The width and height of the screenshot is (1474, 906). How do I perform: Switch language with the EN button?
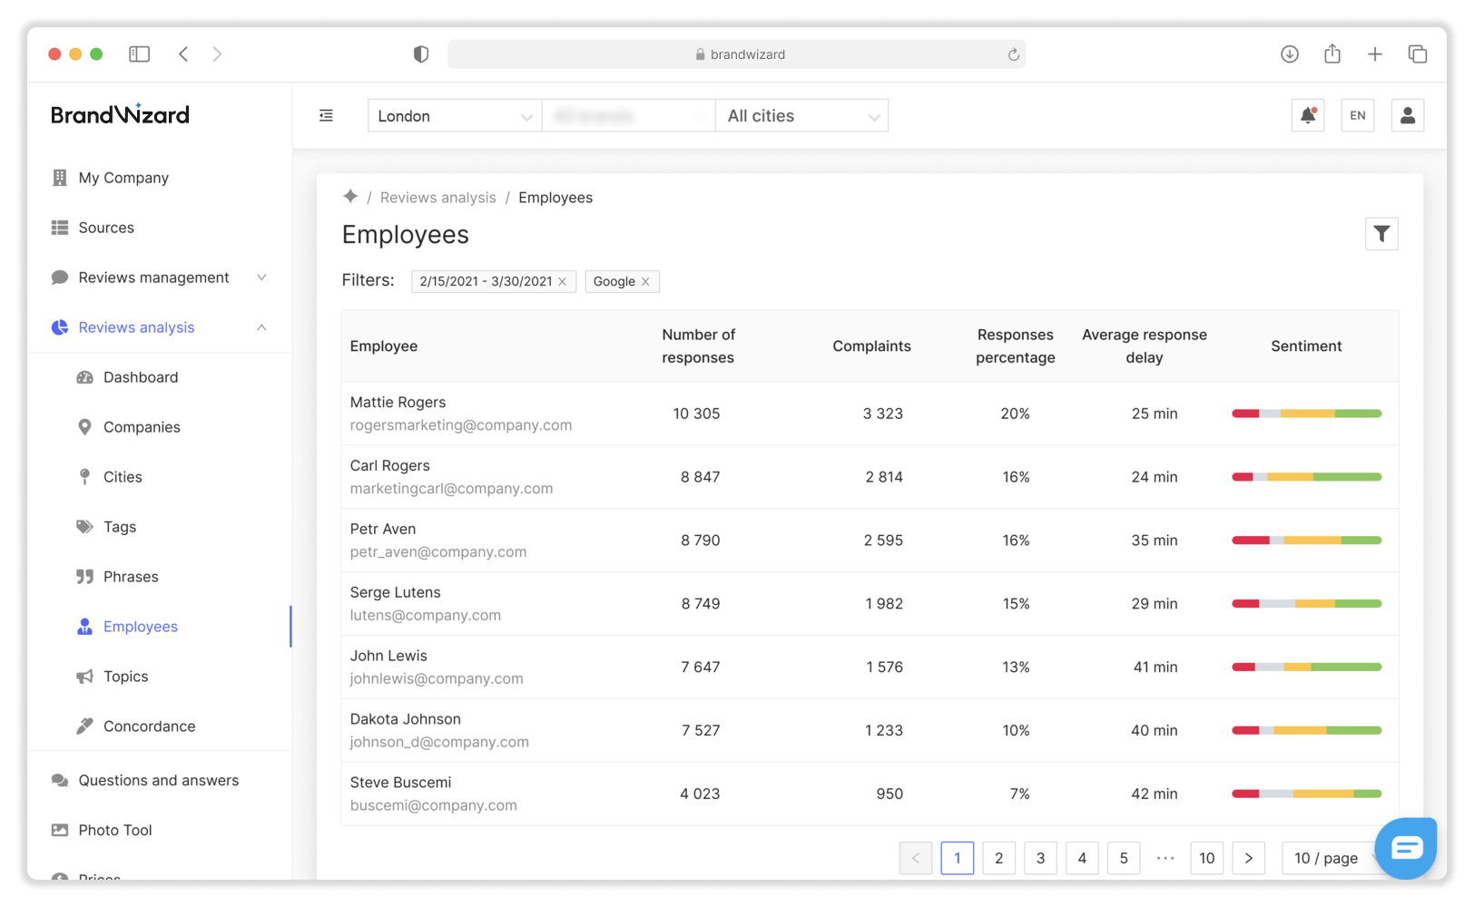[x=1357, y=115]
